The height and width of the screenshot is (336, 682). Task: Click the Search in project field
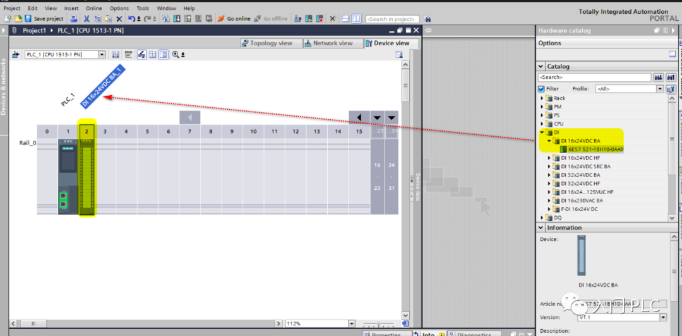point(392,19)
